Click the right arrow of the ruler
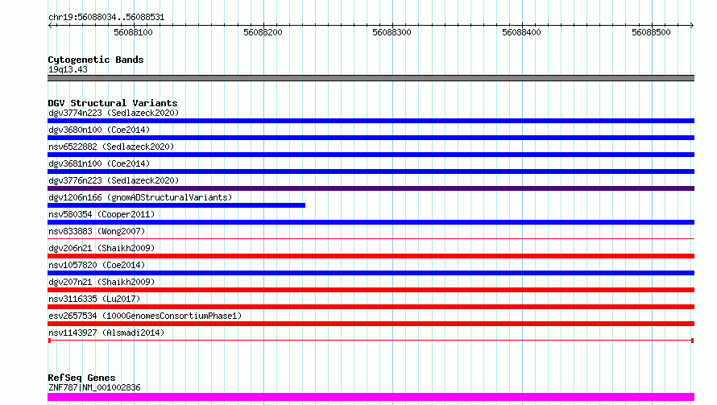This screenshot has width=717, height=405. pyautogui.click(x=691, y=25)
